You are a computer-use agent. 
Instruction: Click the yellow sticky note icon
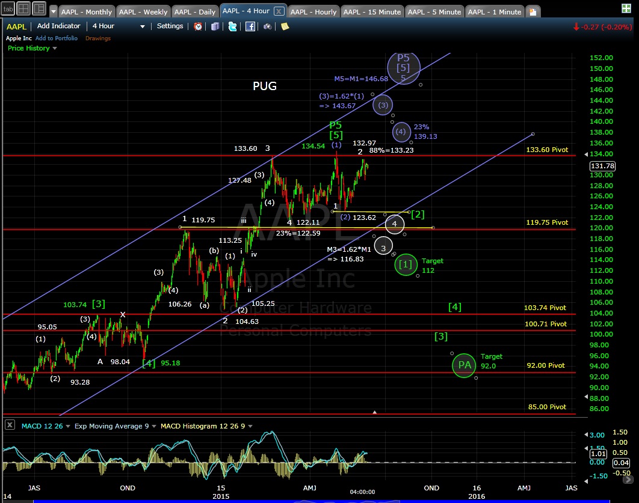pyautogui.click(x=285, y=26)
